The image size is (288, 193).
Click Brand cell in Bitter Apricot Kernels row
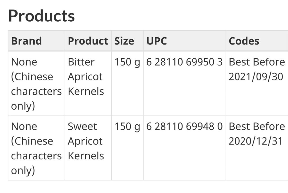click(36, 84)
